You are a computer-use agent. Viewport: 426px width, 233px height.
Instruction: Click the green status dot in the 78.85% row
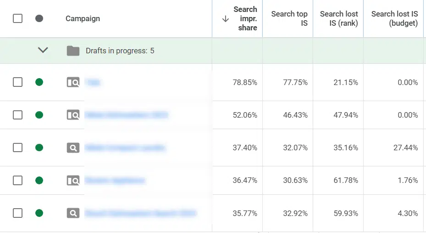click(39, 82)
